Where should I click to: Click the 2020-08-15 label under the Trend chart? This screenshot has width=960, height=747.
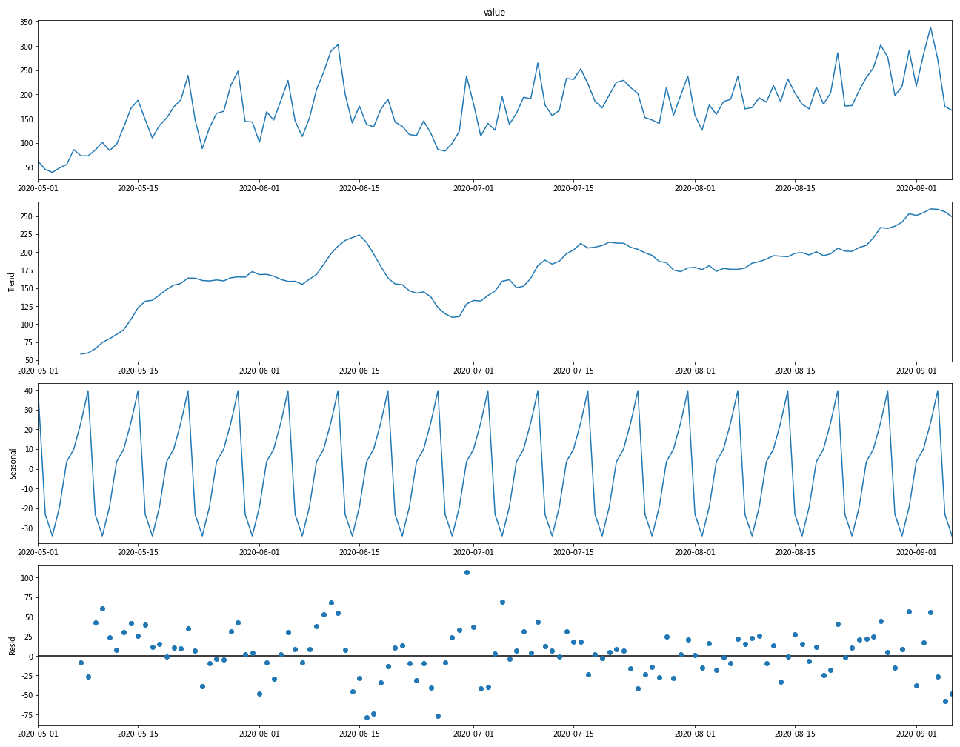(795, 371)
